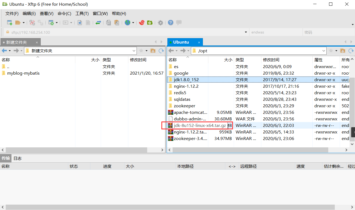Click the Session Properties icon with green gear

click(x=51, y=23)
